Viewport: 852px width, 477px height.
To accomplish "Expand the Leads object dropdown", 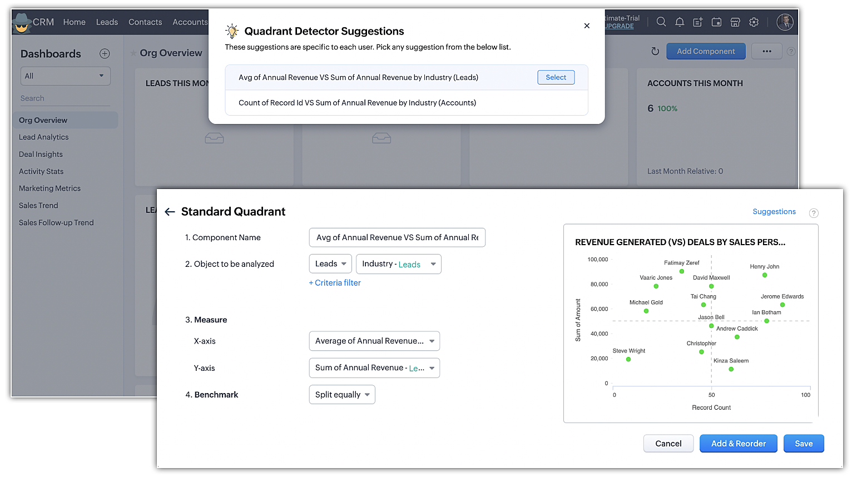I will coord(330,264).
